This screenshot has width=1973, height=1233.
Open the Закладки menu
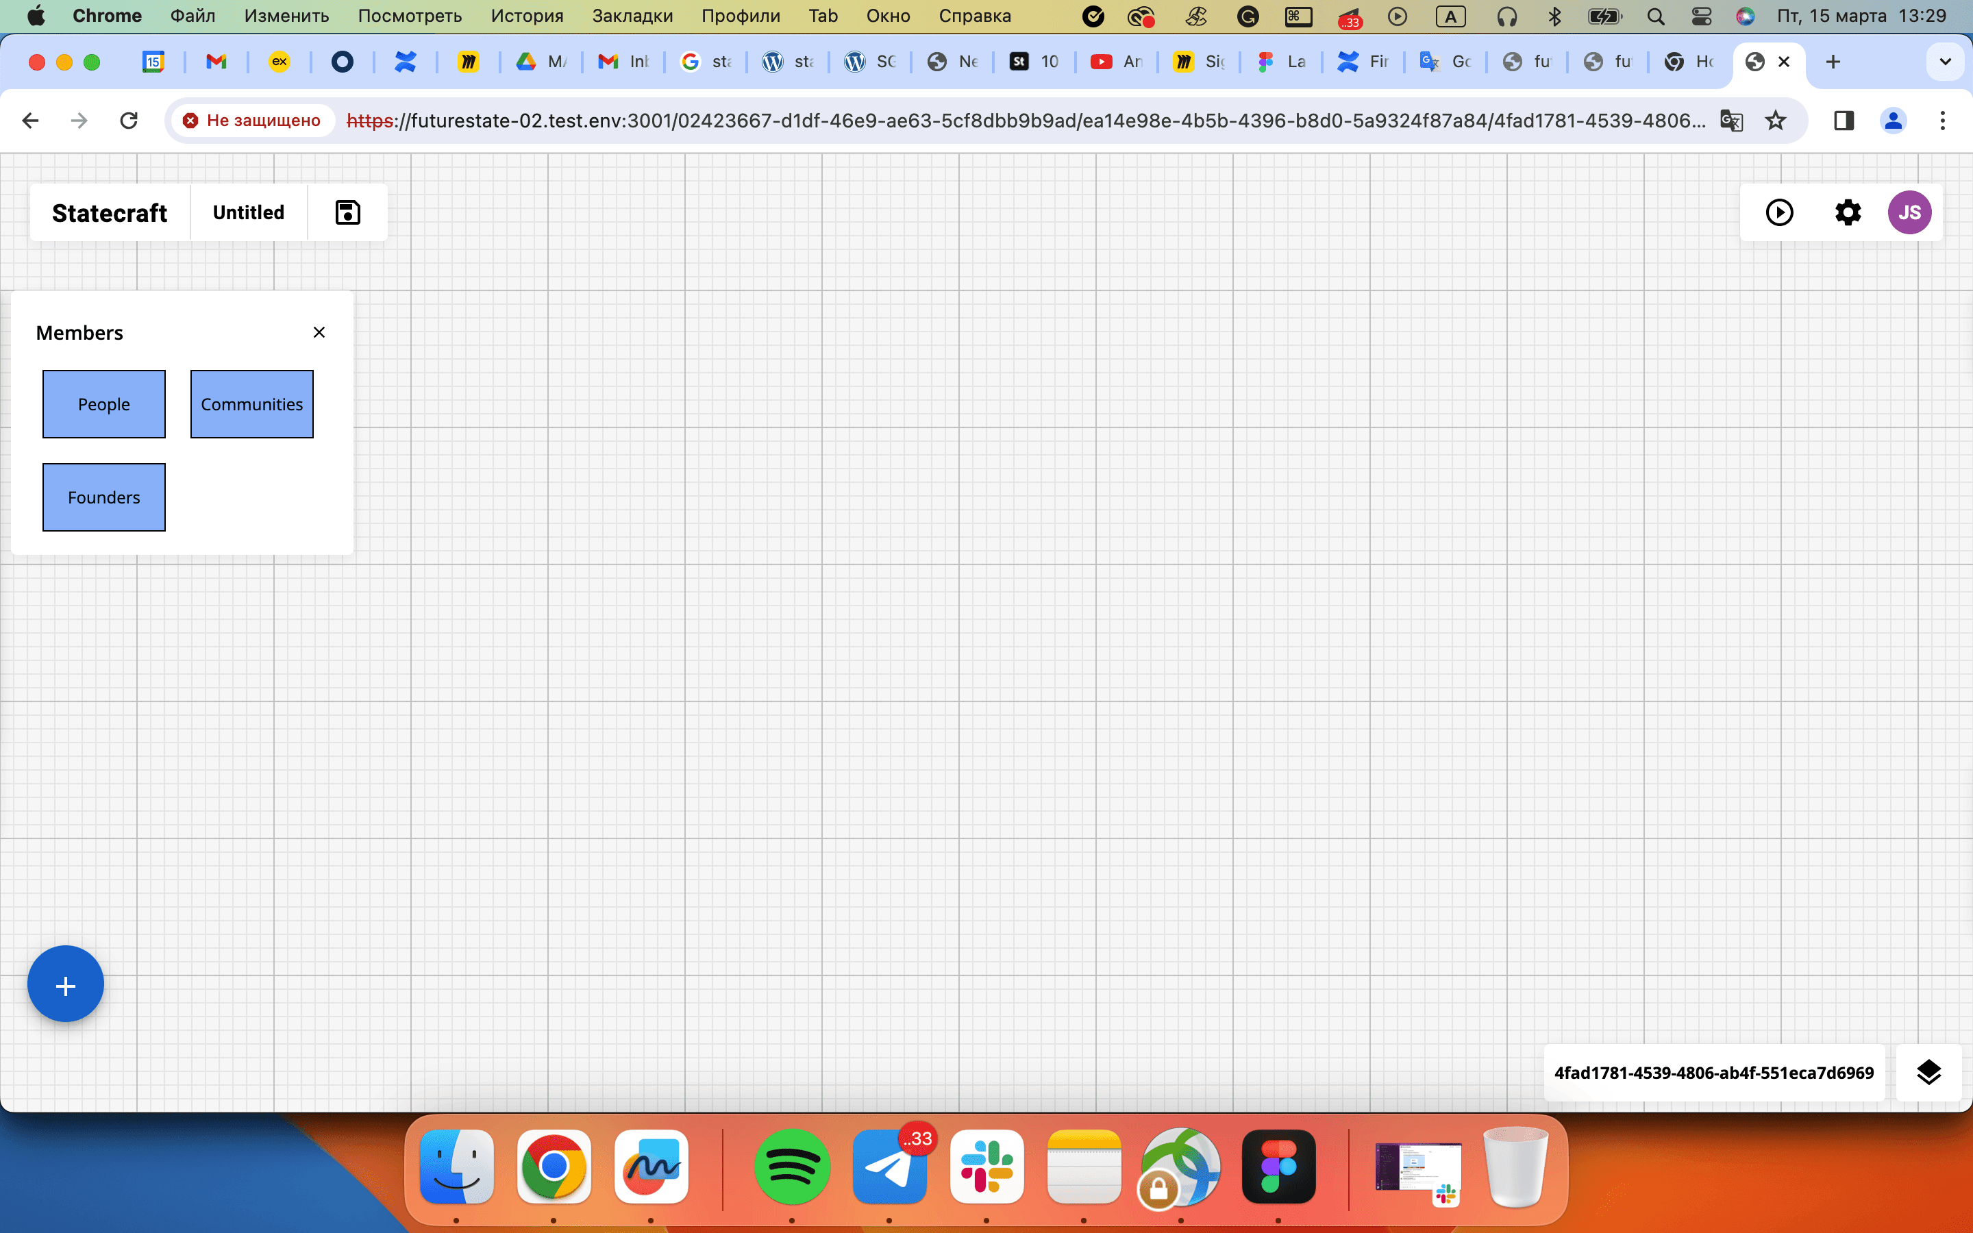pos(632,16)
